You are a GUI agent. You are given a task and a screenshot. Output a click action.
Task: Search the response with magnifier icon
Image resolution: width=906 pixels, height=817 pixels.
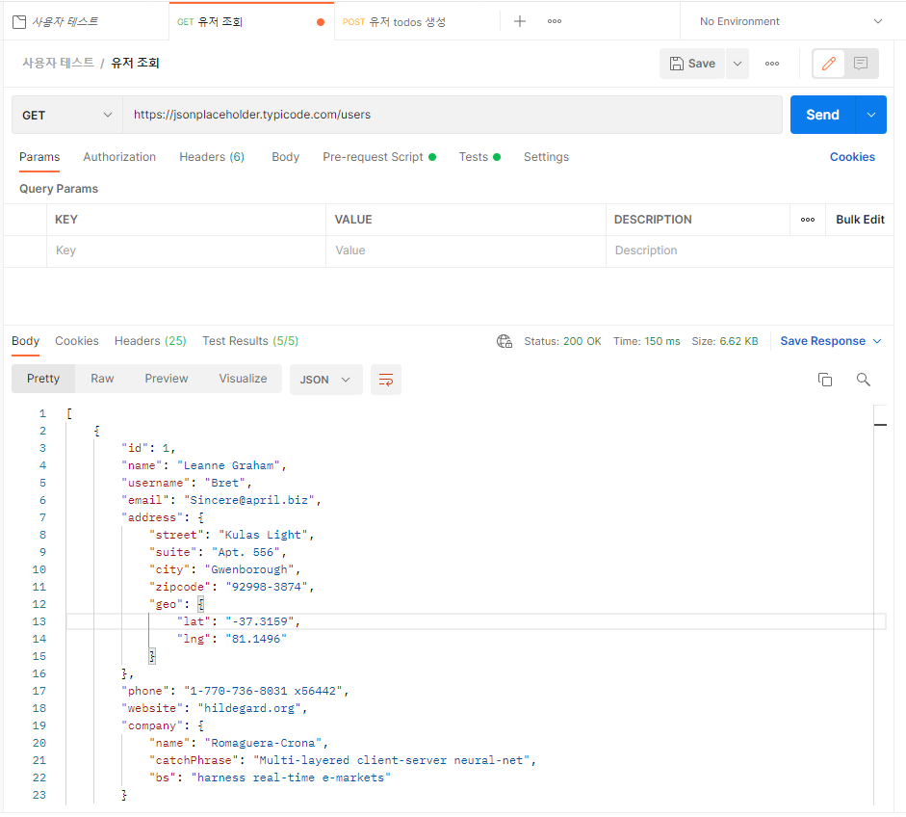point(863,380)
